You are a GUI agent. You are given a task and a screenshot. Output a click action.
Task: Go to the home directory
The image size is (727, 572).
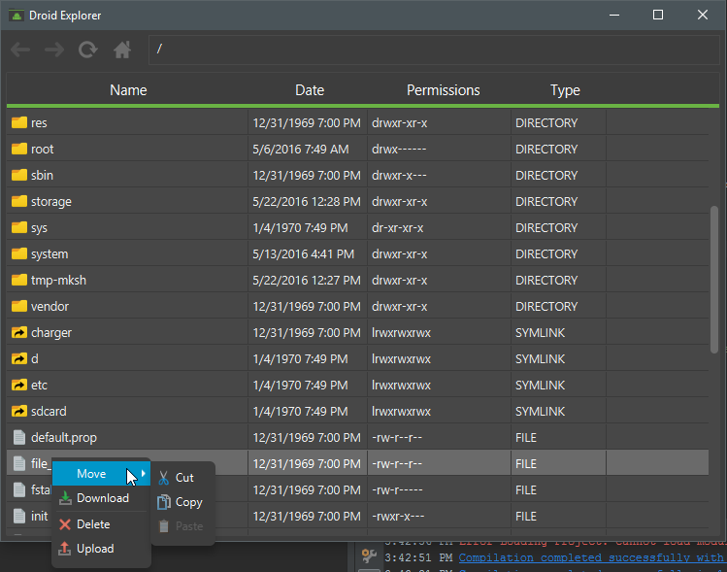(122, 50)
